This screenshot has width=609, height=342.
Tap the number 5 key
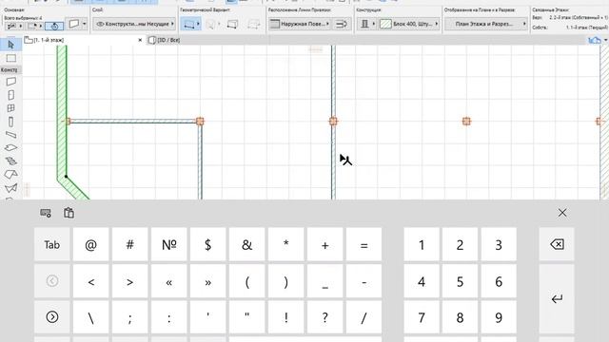[x=460, y=281]
